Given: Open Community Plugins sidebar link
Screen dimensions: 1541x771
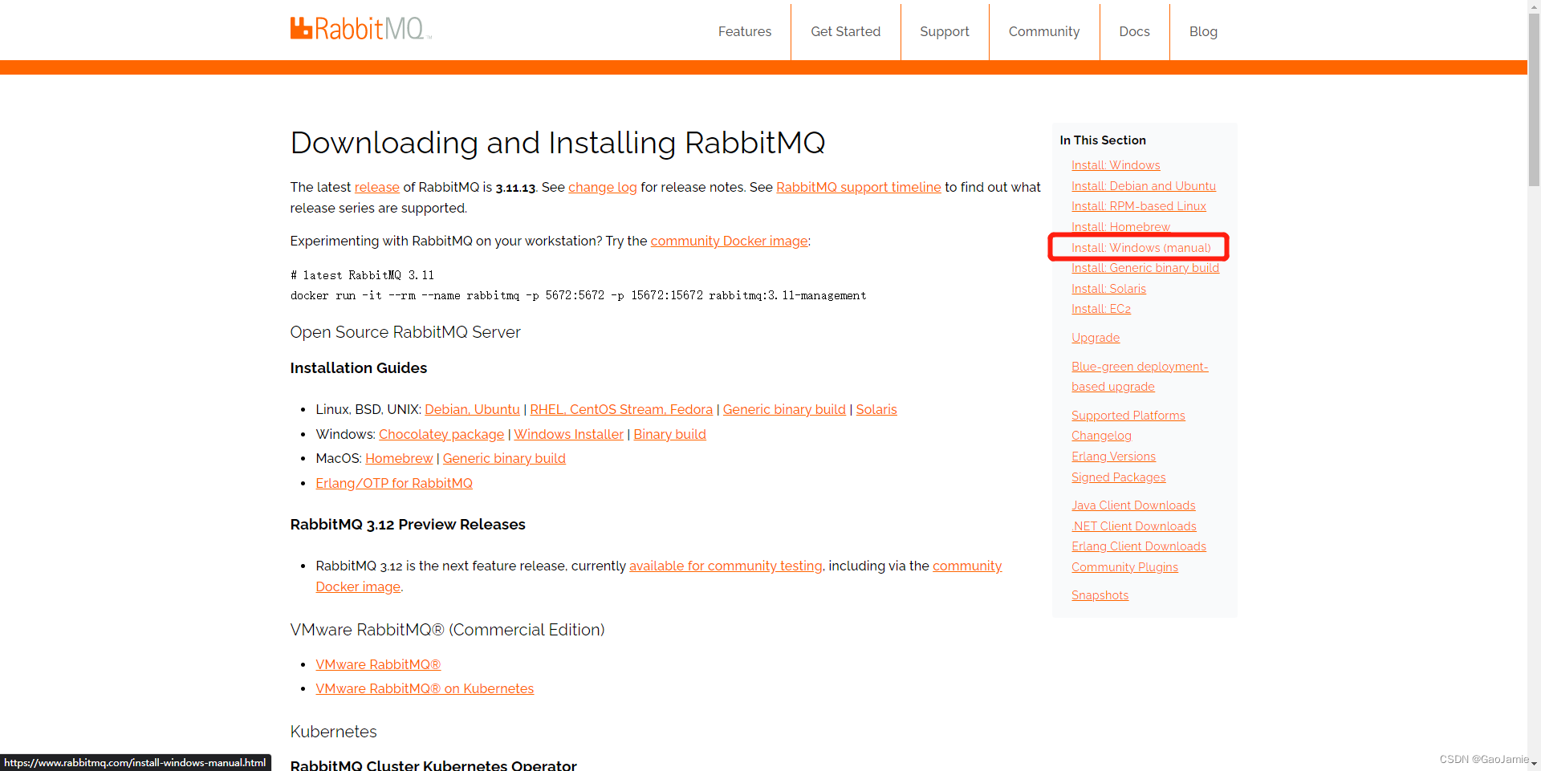Looking at the screenshot, I should click(x=1124, y=567).
